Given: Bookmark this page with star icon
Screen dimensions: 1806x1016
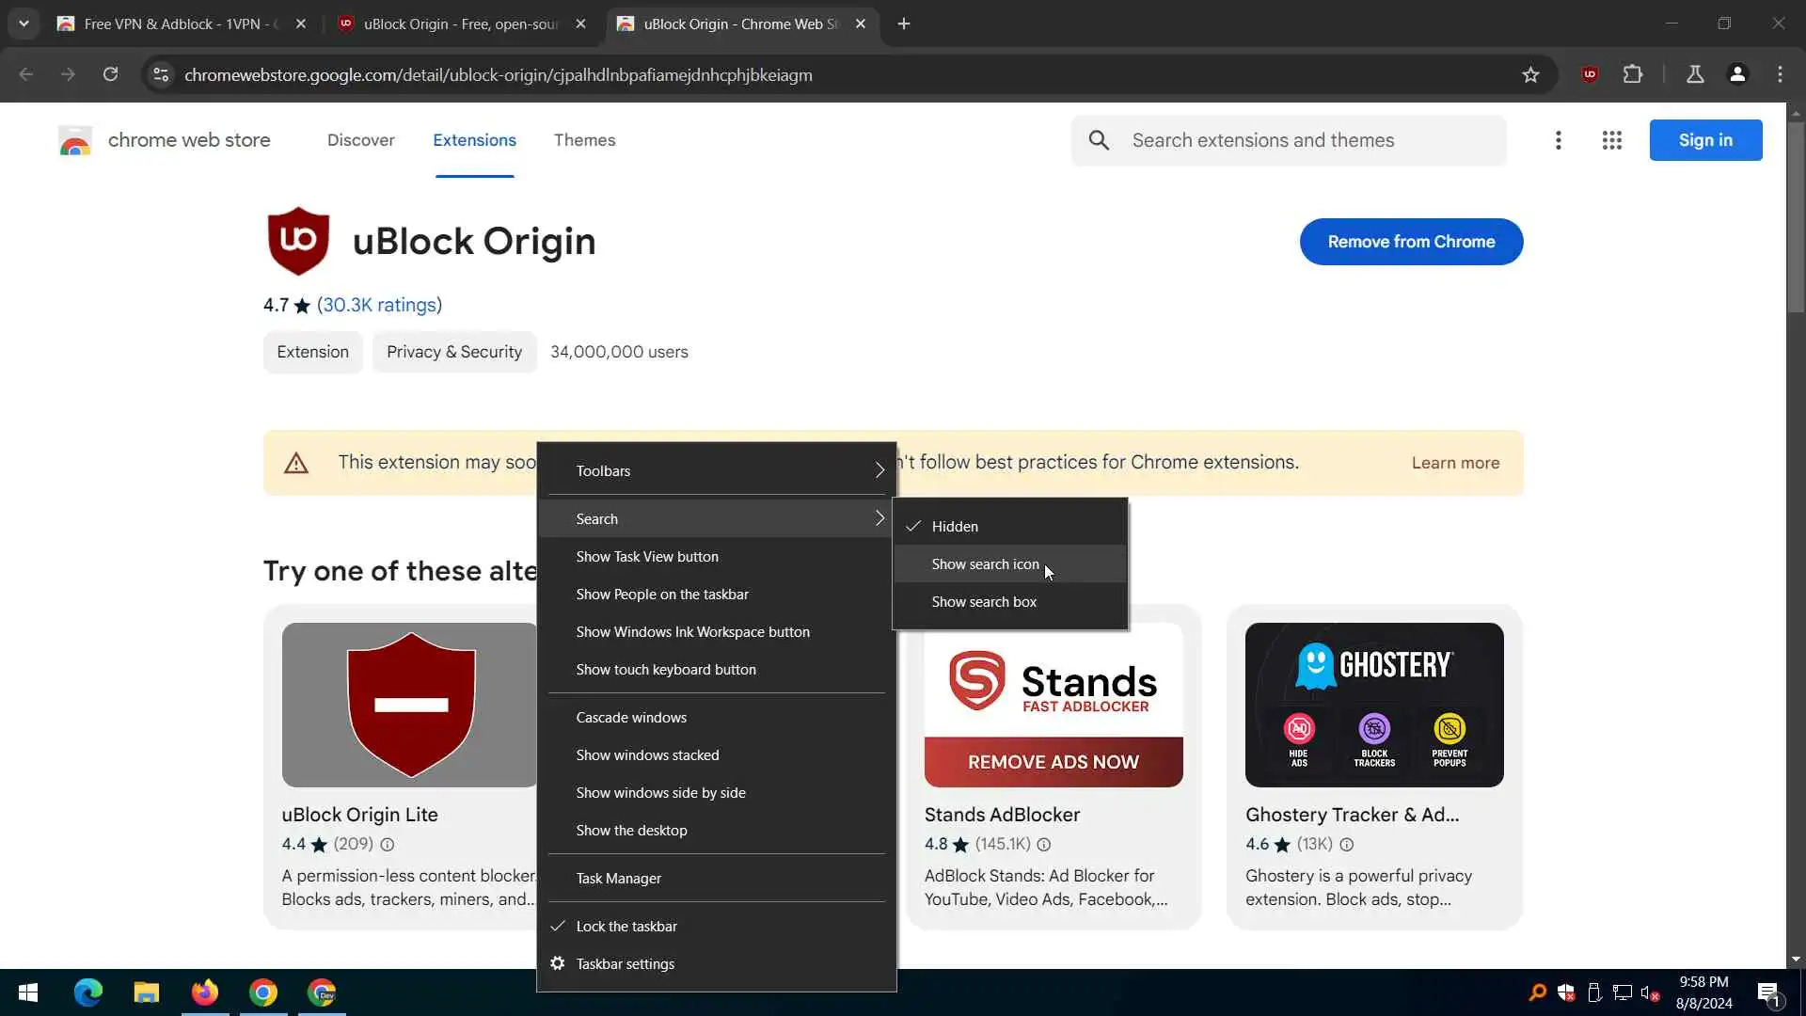Looking at the screenshot, I should point(1530,74).
